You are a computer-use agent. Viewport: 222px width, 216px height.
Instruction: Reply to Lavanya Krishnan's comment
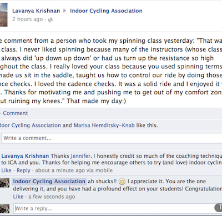[23, 170]
